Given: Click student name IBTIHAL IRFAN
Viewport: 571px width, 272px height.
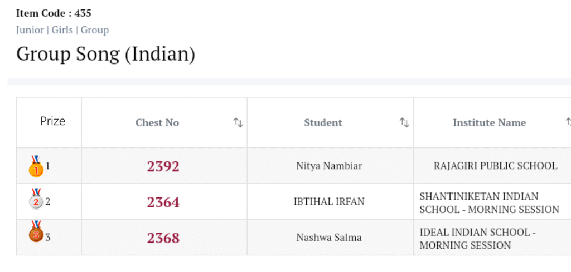Looking at the screenshot, I should tap(329, 201).
